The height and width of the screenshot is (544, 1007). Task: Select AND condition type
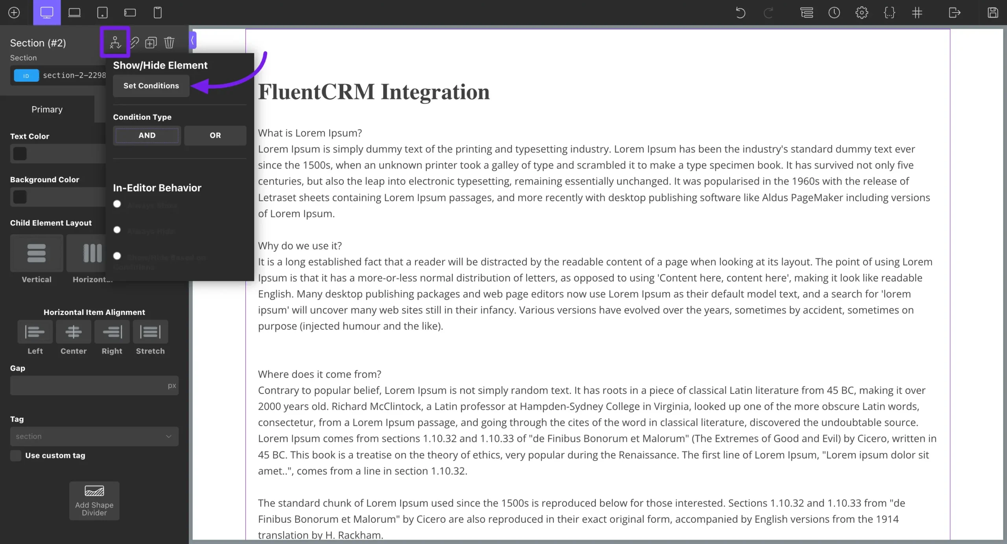coord(146,135)
